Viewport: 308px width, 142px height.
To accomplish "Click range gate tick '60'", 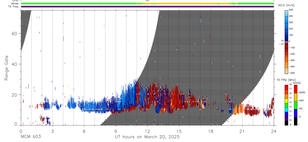I will click(15, 34).
